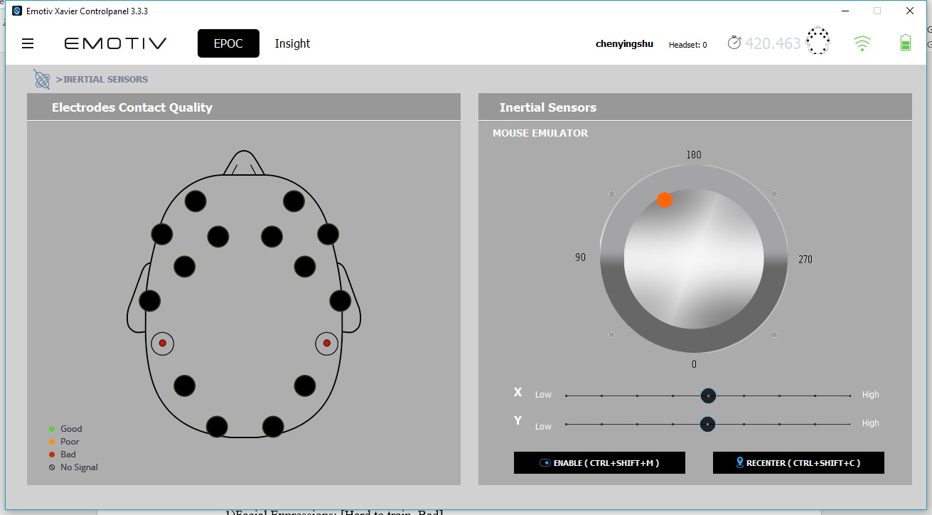Click the silver mouse emulator dial

pos(694,259)
